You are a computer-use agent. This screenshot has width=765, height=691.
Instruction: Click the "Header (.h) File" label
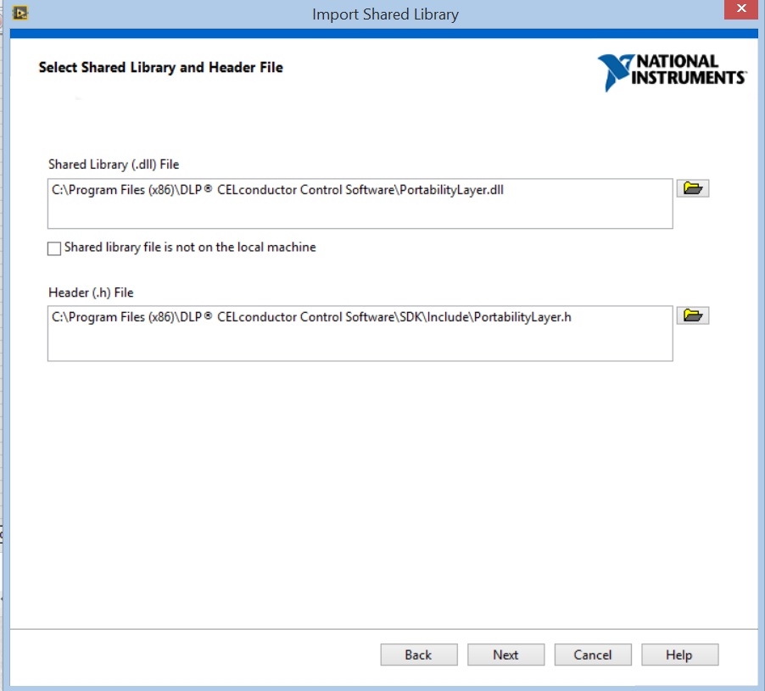[91, 293]
